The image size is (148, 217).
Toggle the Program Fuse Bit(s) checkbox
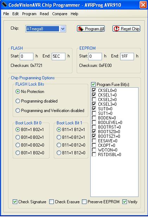tap(93, 84)
